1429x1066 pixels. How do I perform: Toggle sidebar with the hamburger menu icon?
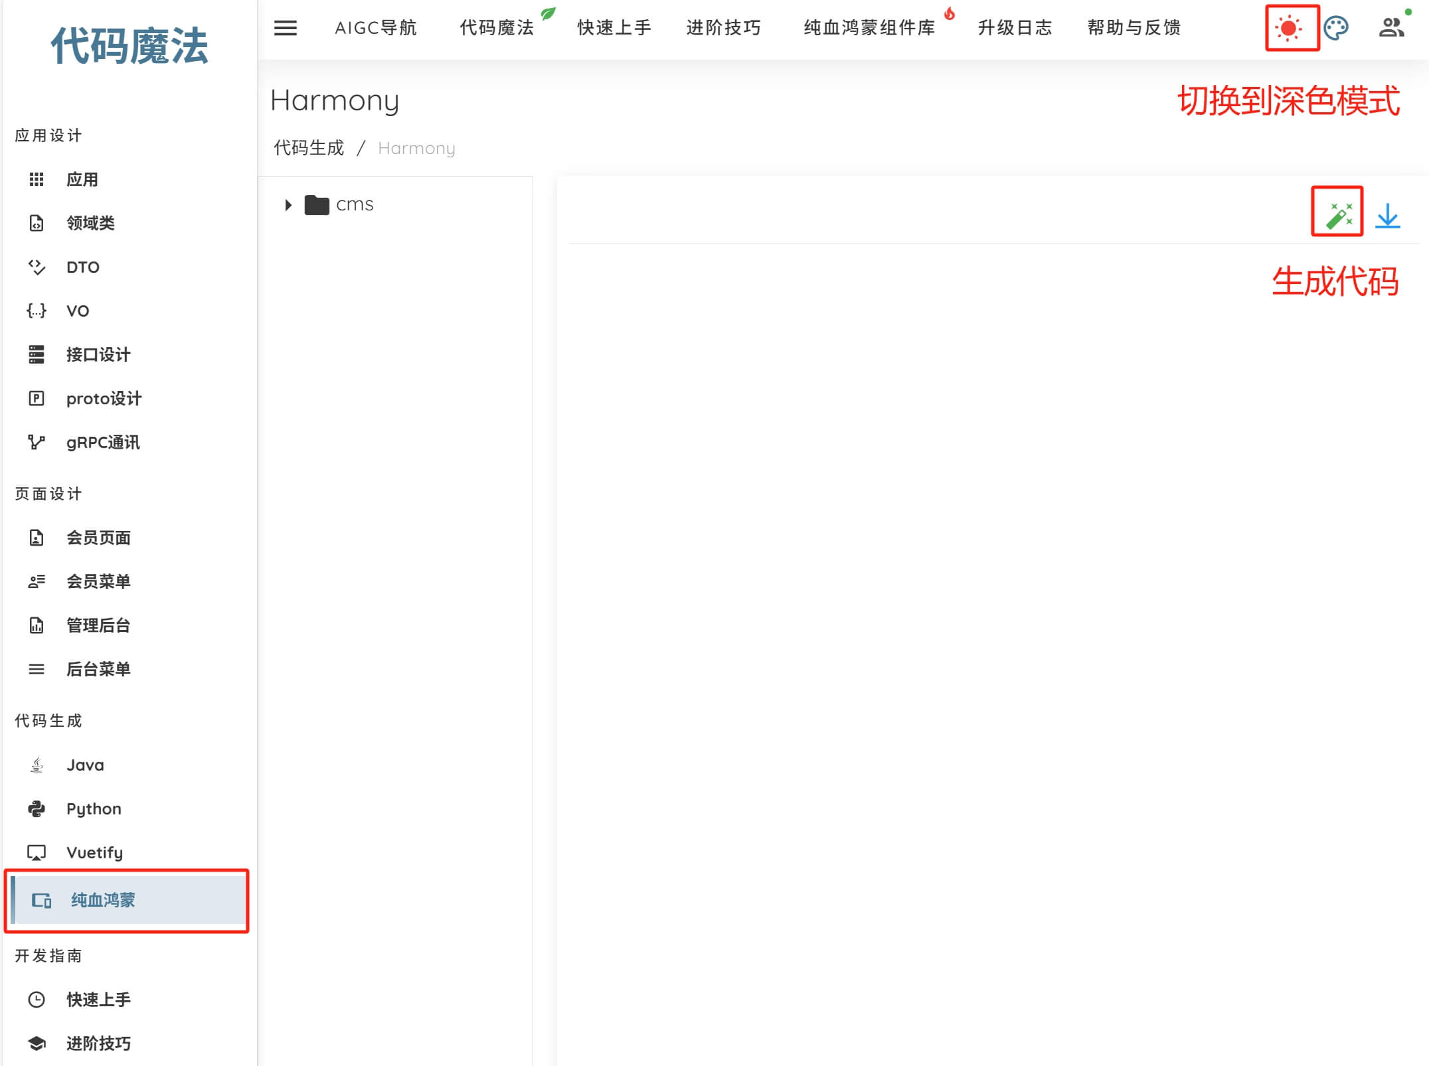pos(286,28)
